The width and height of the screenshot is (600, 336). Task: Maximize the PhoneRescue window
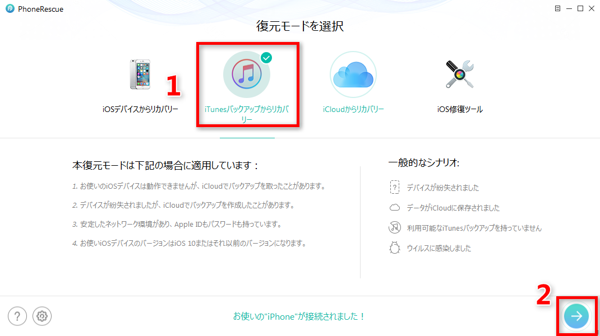(580, 8)
